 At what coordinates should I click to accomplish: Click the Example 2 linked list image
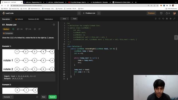tap(20, 91)
